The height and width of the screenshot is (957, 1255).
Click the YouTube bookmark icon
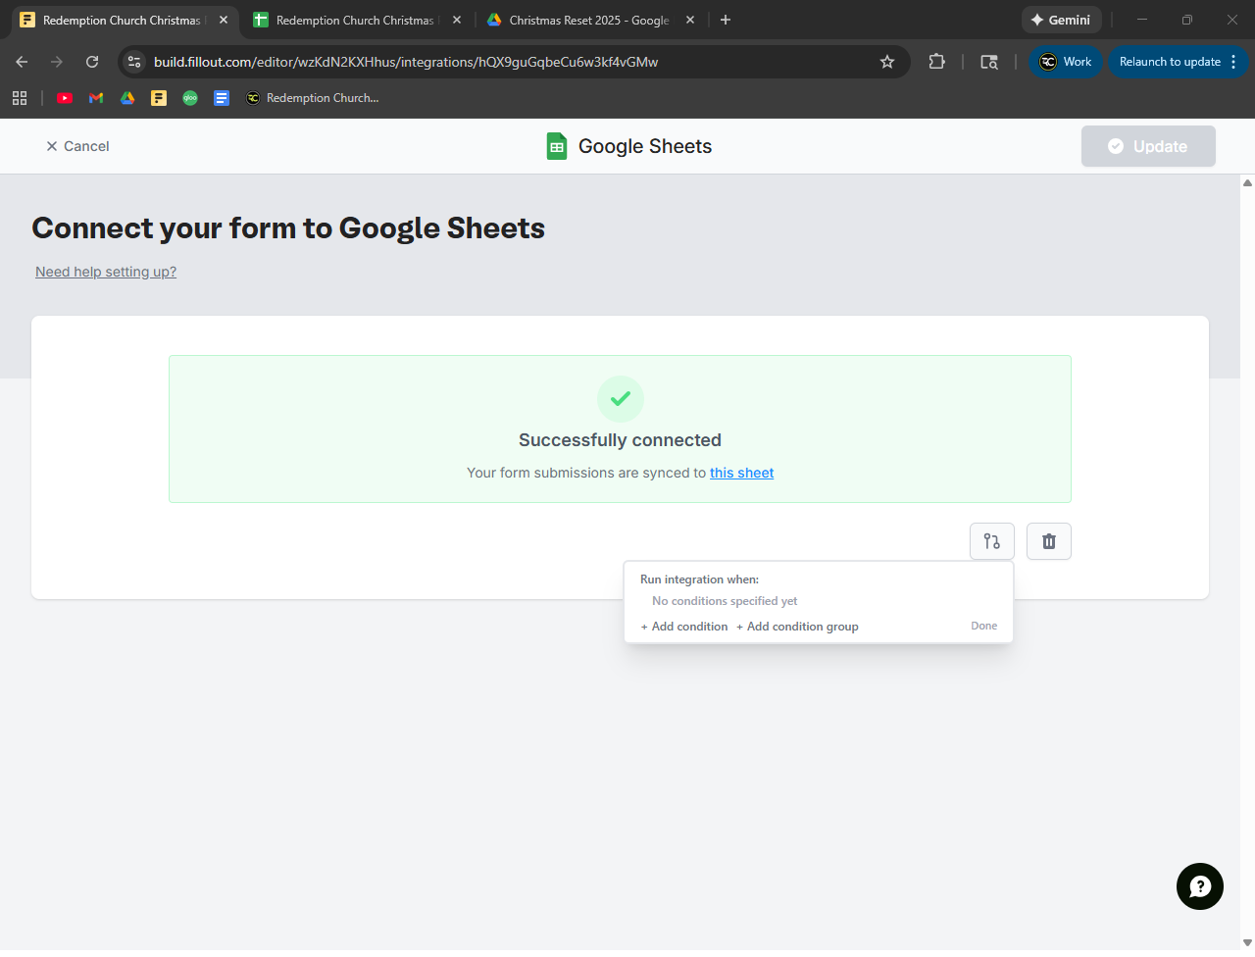tap(65, 98)
